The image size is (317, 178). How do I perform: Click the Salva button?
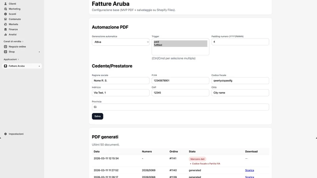pyautogui.click(x=97, y=116)
